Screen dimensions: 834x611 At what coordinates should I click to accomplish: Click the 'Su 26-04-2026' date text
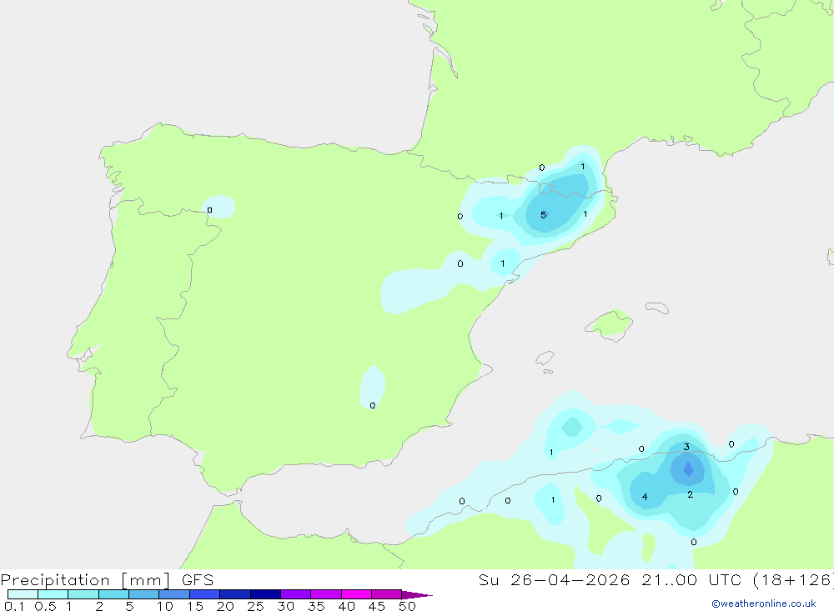coord(554,579)
